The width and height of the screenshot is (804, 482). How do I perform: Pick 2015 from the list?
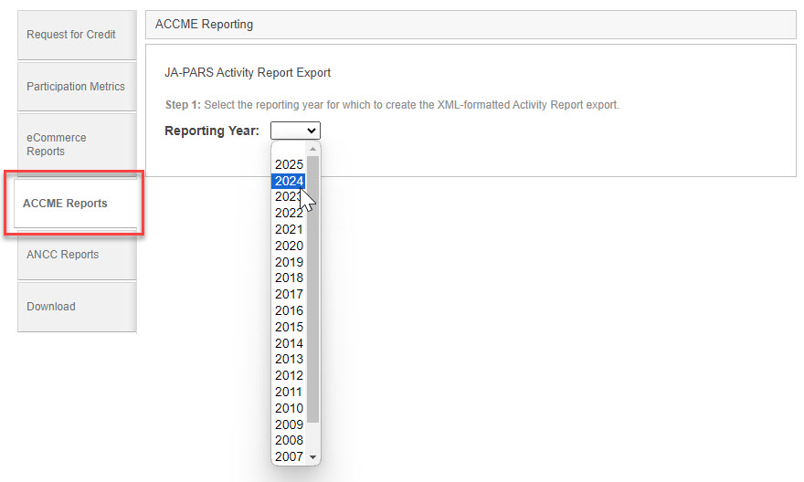tap(289, 327)
